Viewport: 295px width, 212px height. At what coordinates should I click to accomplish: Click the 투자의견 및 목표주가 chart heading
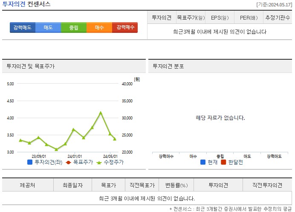[30, 66]
